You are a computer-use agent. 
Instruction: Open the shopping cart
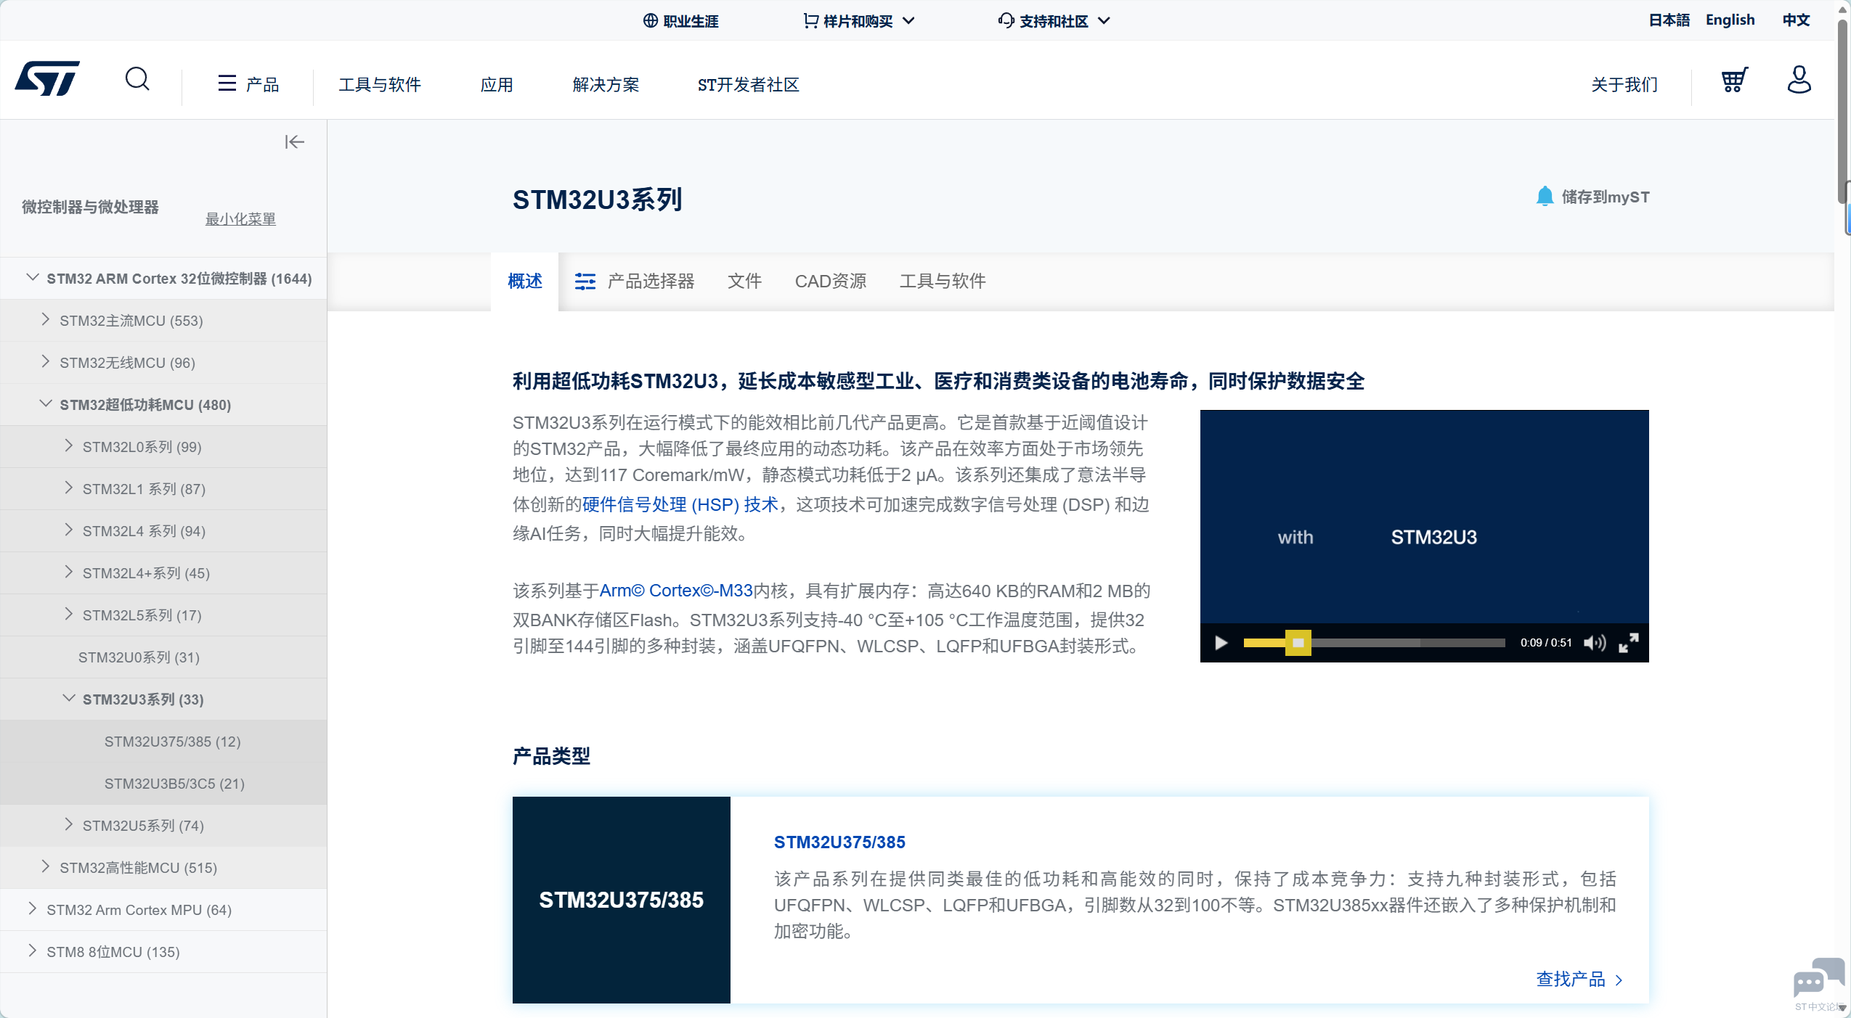coord(1734,80)
